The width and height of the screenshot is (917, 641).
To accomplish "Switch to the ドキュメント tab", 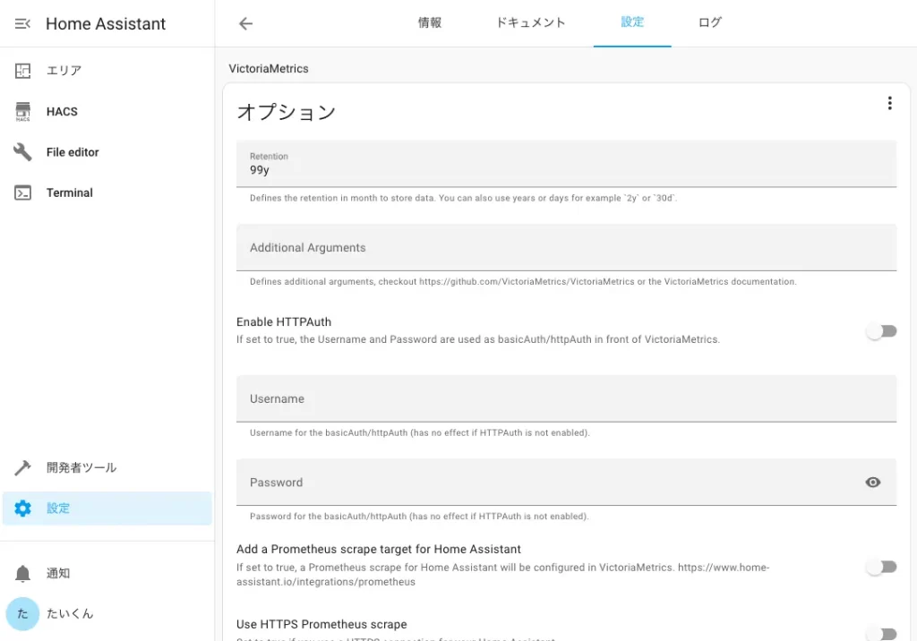I will pos(530,22).
